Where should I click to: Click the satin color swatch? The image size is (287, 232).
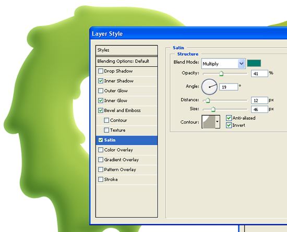click(254, 63)
